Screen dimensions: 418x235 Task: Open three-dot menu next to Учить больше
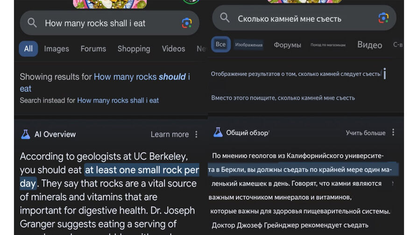(x=393, y=133)
